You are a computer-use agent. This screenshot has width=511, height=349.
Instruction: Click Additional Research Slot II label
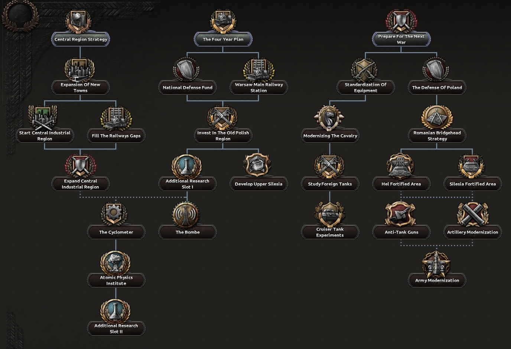116,329
